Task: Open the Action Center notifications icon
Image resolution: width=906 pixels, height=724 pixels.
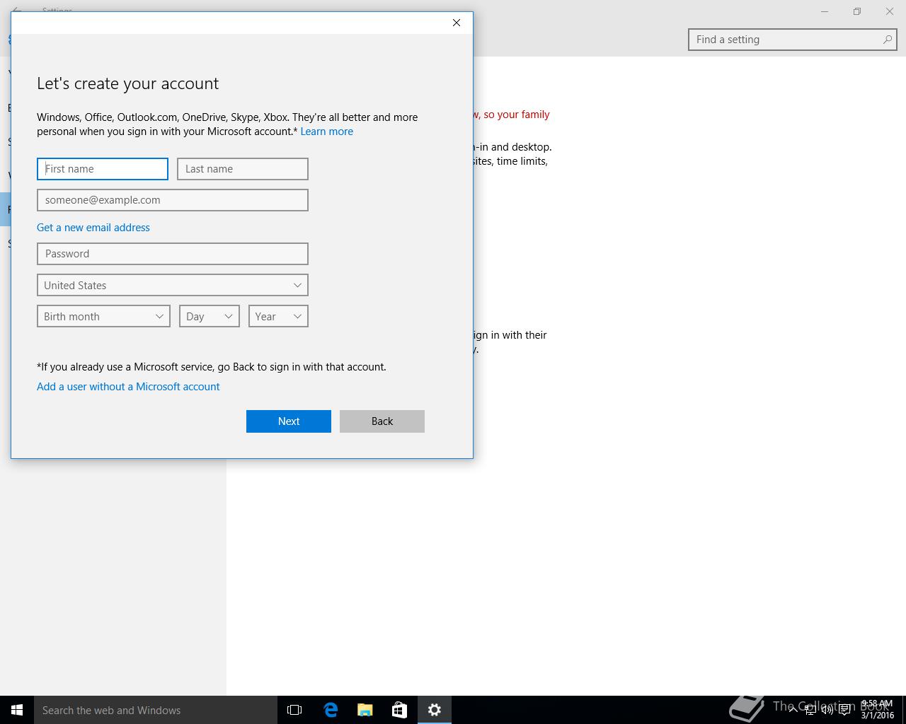Action: (x=844, y=710)
